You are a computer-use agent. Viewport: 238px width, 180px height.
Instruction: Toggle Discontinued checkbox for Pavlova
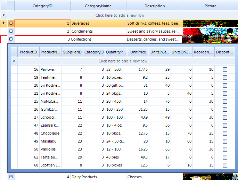(225, 69)
